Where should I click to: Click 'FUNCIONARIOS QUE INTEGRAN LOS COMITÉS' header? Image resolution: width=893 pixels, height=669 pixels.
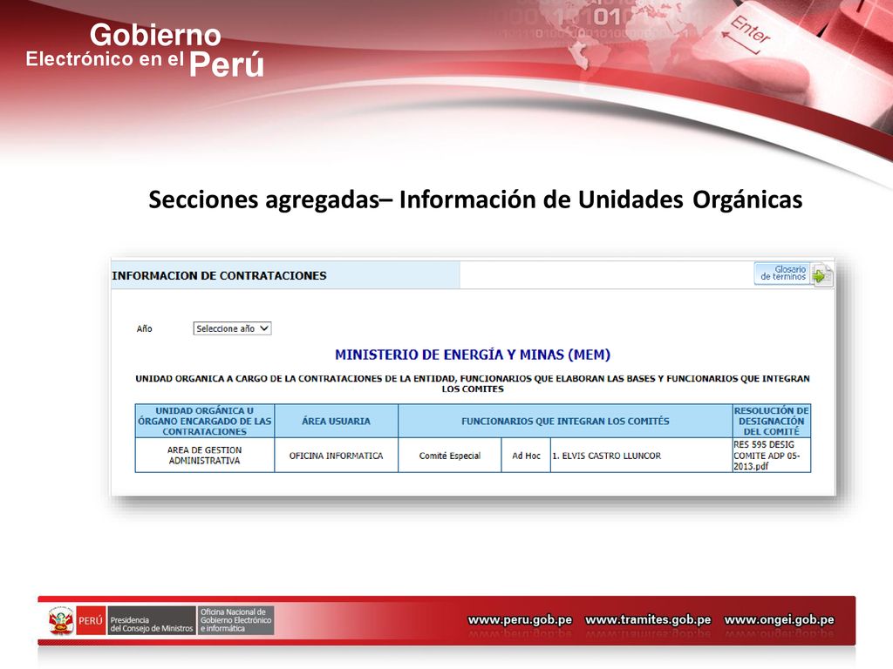565,421
